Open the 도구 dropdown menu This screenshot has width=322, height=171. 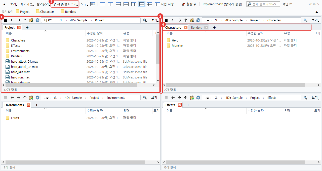click(84, 4)
